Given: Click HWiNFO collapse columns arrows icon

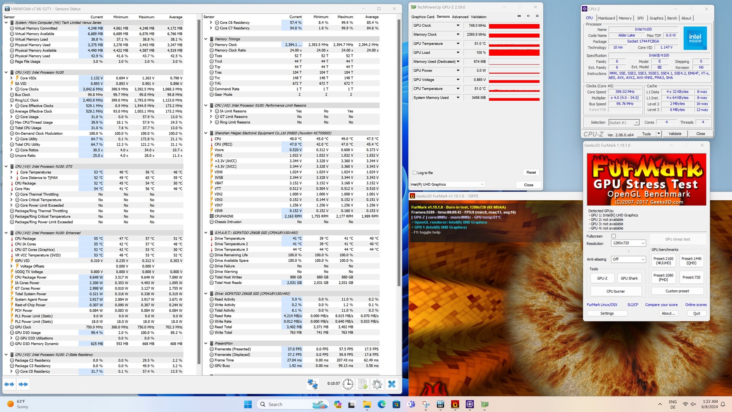Looking at the screenshot, I should [23, 384].
